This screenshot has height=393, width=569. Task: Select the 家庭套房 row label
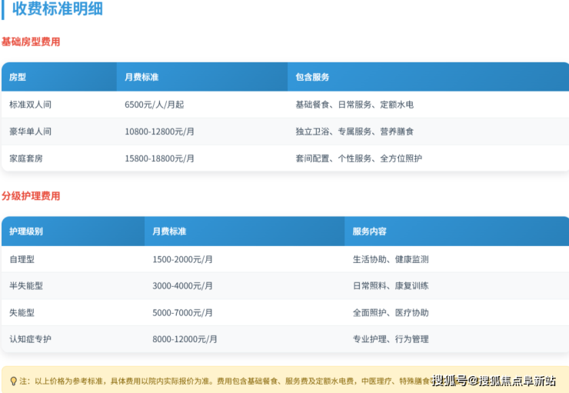(26, 158)
